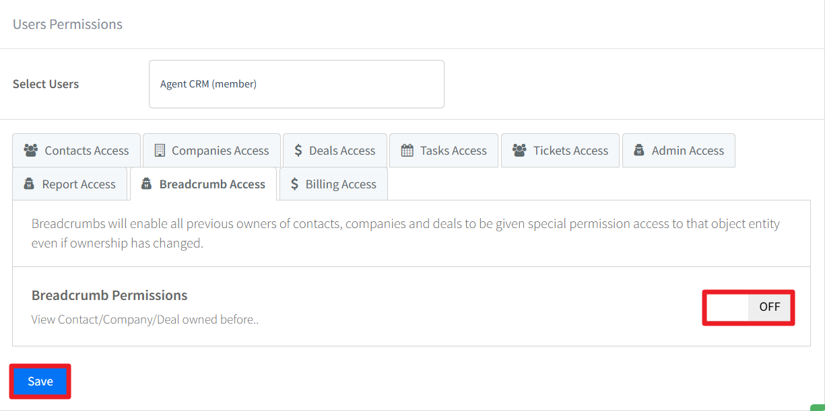The image size is (825, 411).
Task: Click the dollar icon on Billing Access tab
Action: [x=294, y=184]
